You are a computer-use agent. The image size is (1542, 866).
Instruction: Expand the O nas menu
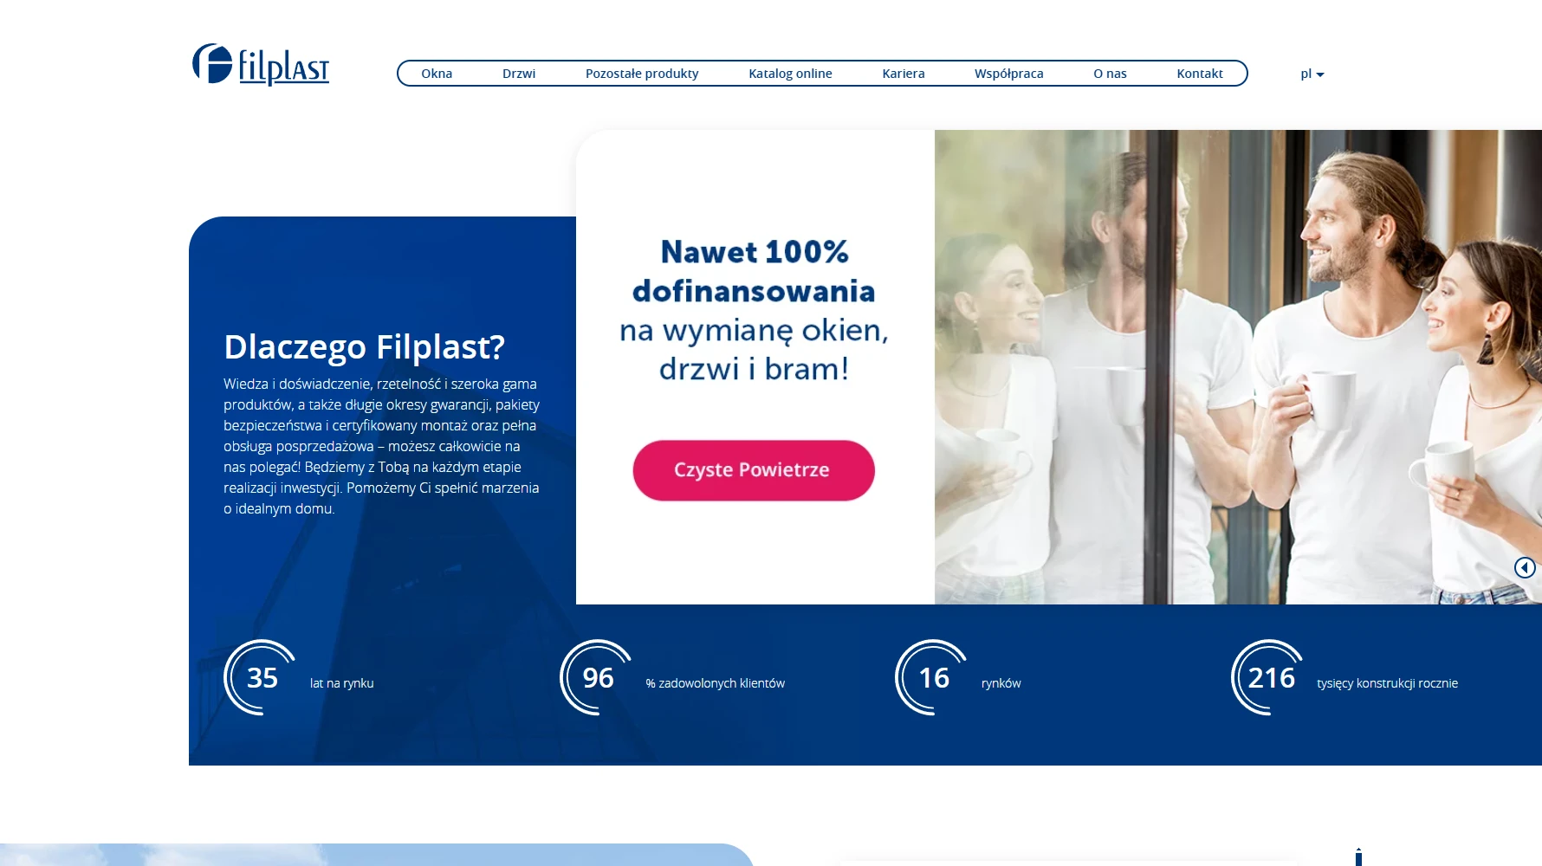click(1110, 74)
